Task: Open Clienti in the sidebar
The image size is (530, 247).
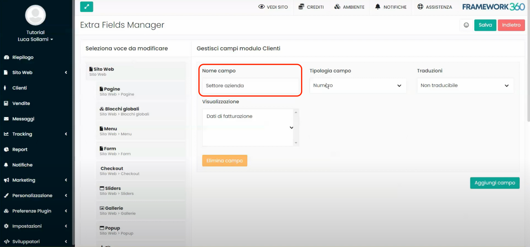Action: coord(20,88)
